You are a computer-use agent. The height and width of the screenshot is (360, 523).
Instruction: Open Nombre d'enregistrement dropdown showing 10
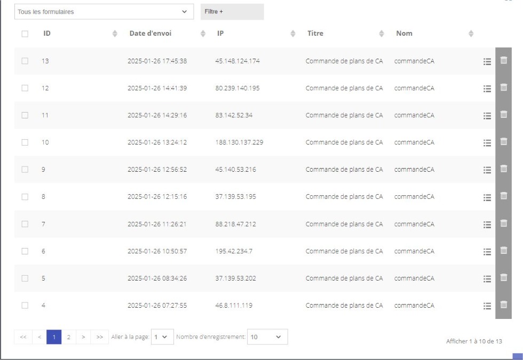point(267,337)
